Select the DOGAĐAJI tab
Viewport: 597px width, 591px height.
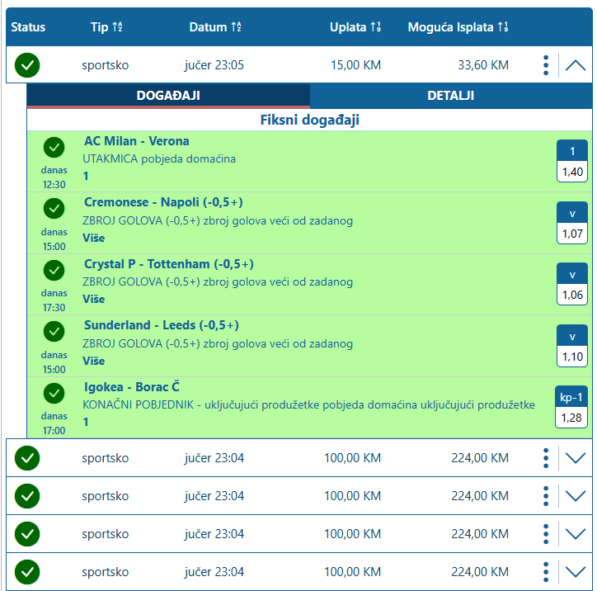pyautogui.click(x=168, y=96)
